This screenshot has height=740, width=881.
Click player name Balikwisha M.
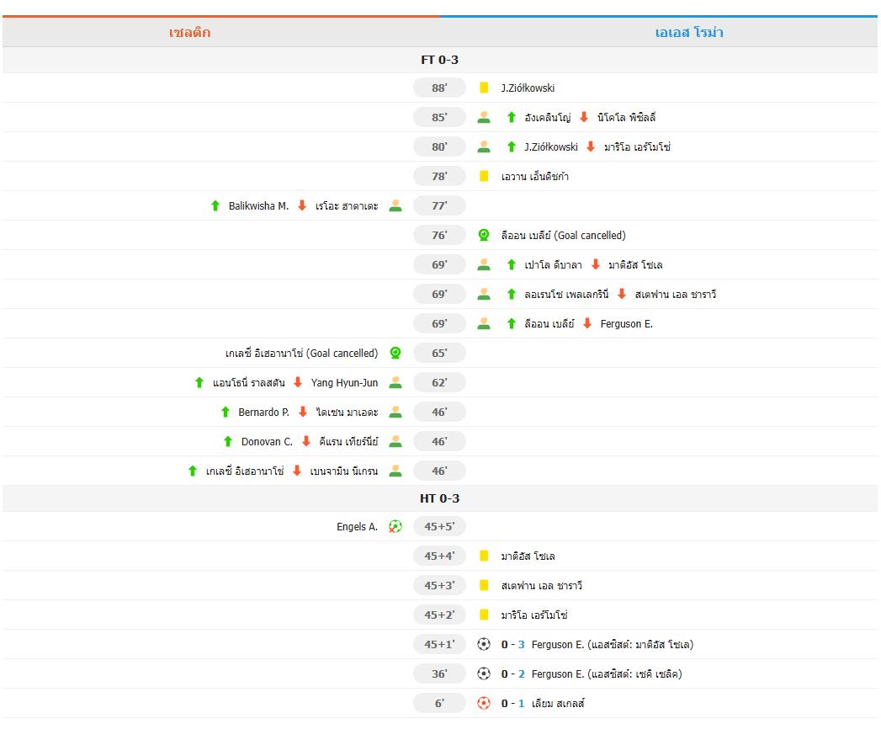(x=258, y=205)
